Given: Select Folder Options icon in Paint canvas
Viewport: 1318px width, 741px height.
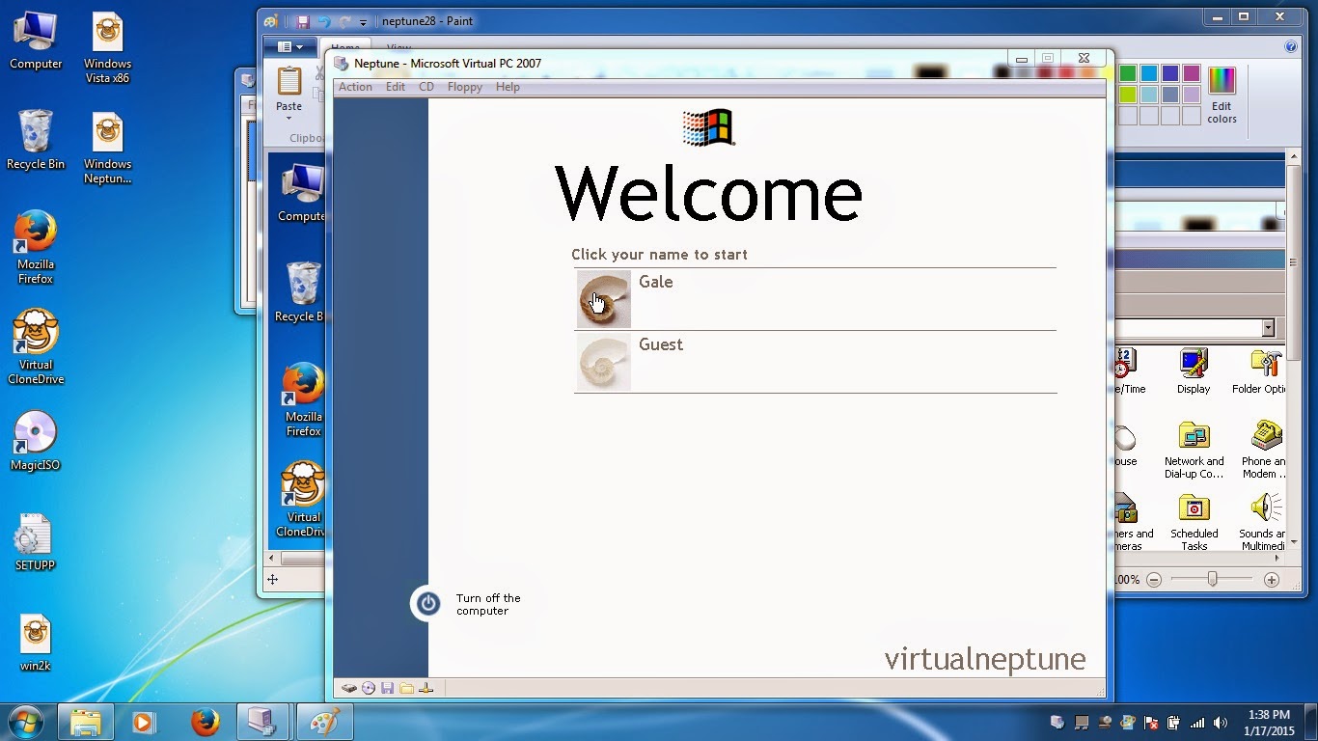Looking at the screenshot, I should click(x=1259, y=371).
